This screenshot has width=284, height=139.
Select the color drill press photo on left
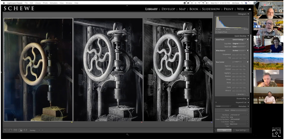pos(38,69)
